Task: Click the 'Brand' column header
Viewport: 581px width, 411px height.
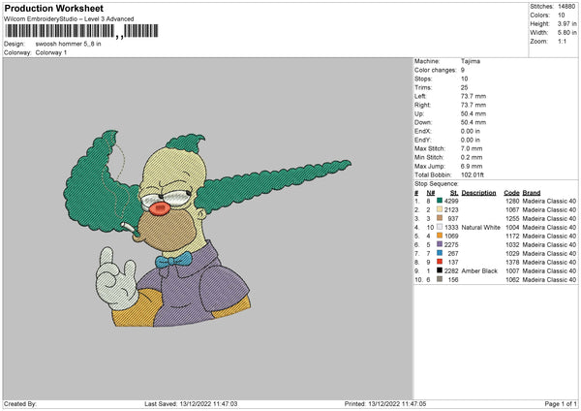Action: coord(532,193)
